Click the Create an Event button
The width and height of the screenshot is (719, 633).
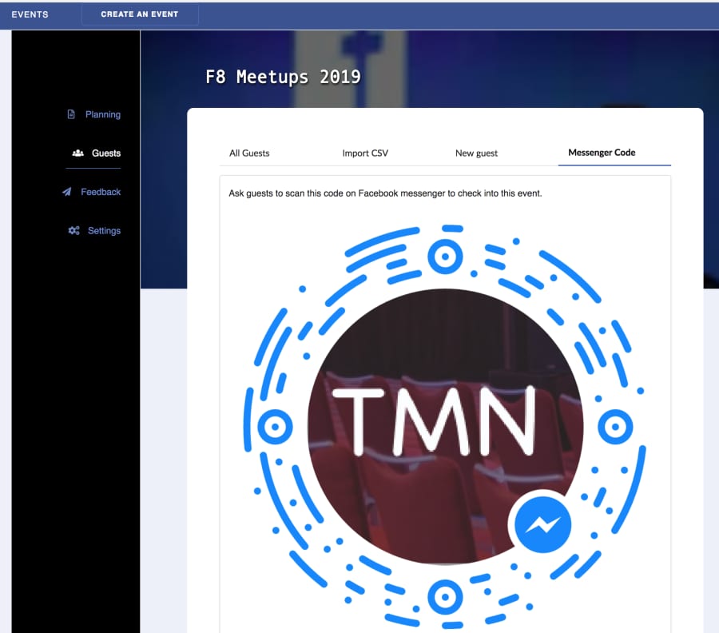point(140,14)
